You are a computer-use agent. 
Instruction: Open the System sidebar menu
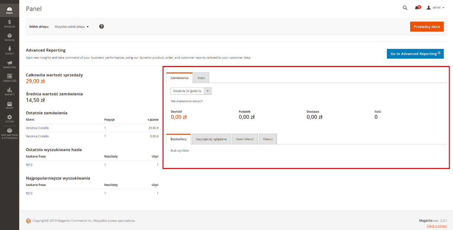pyautogui.click(x=9, y=119)
